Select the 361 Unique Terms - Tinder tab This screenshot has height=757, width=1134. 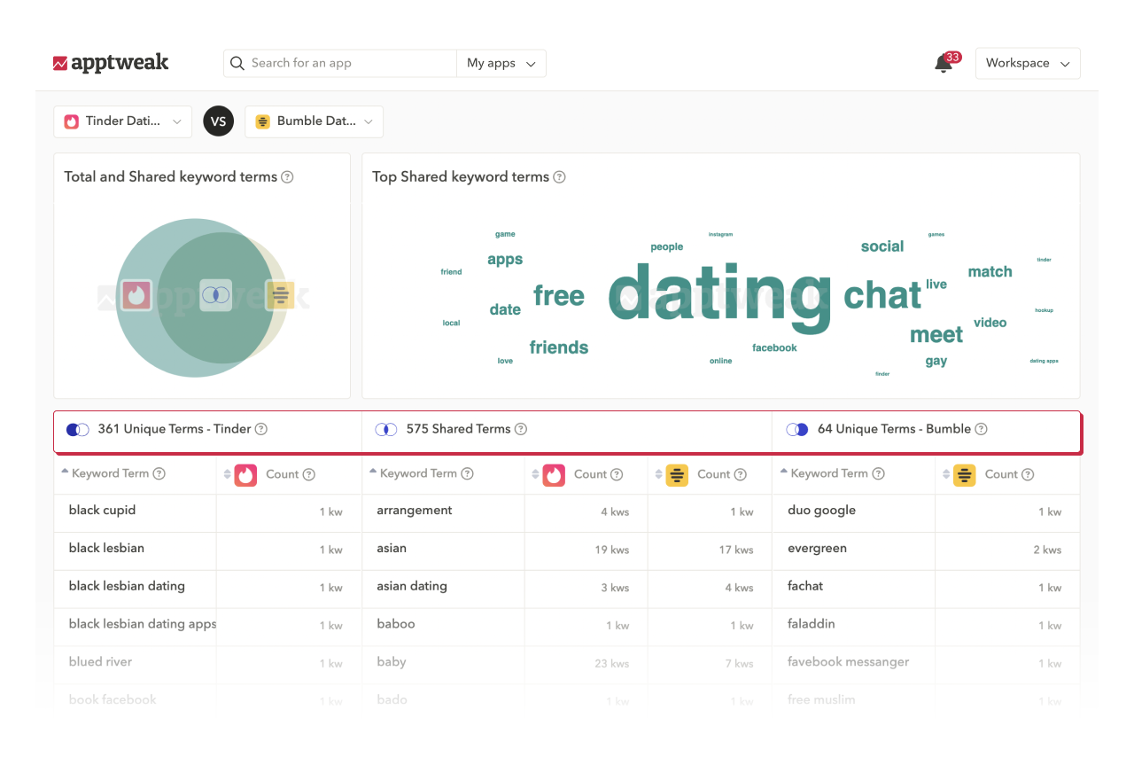208,430
